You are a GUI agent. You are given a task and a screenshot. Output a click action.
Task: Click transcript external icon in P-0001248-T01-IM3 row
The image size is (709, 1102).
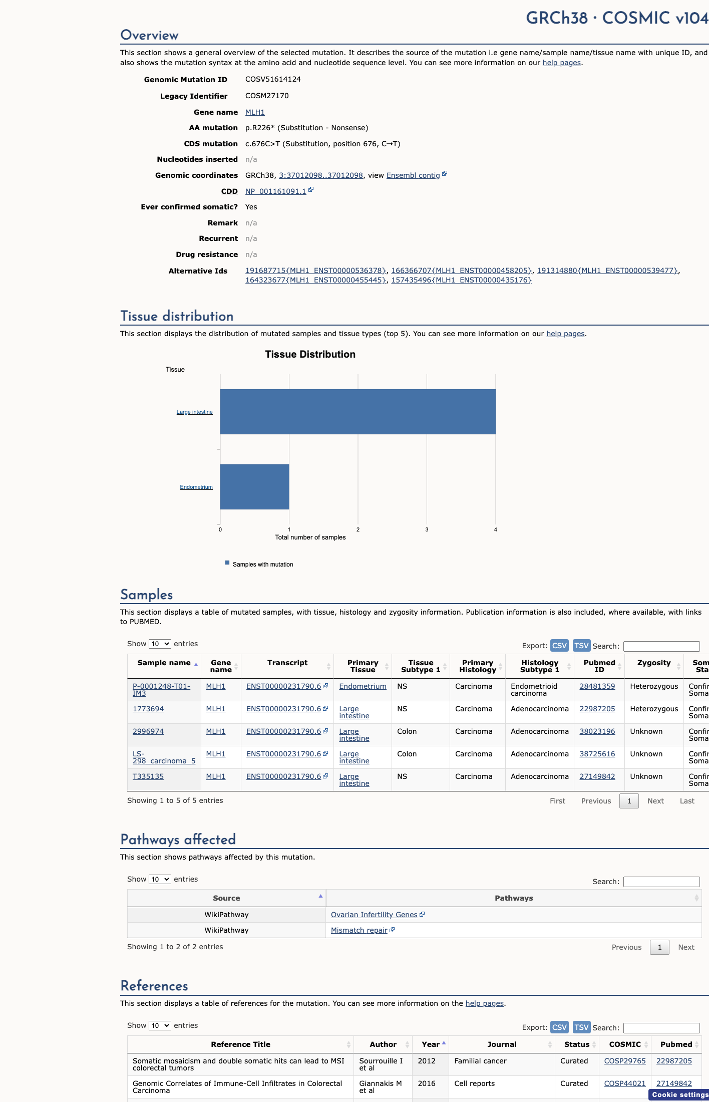tap(325, 686)
